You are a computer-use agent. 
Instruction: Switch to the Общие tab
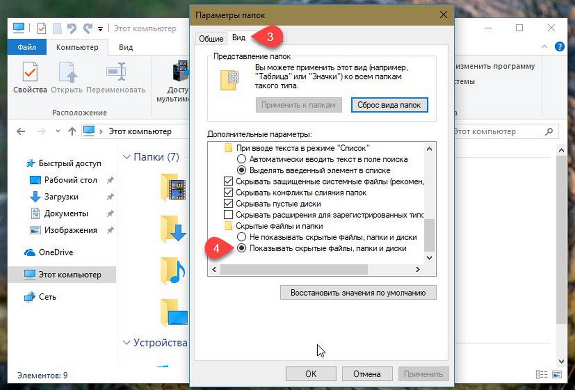click(211, 39)
